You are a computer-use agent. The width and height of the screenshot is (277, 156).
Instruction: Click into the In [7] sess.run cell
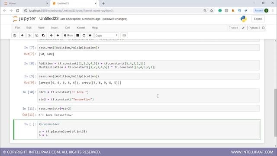point(148,48)
